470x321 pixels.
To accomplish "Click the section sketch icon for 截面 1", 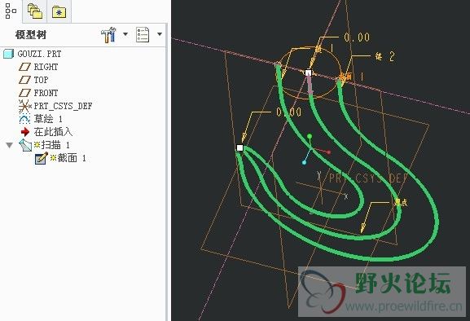I will click(41, 158).
